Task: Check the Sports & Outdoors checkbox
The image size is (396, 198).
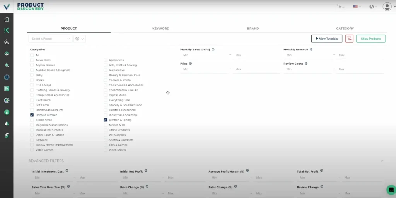Action: pos(105,140)
